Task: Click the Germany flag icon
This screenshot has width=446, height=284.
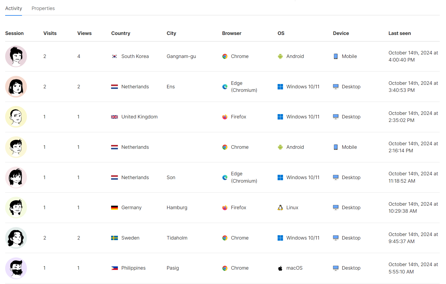Action: point(114,208)
